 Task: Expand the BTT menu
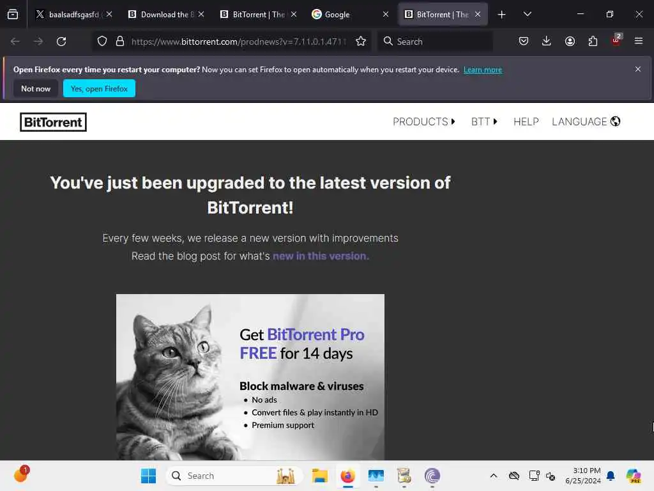point(484,121)
